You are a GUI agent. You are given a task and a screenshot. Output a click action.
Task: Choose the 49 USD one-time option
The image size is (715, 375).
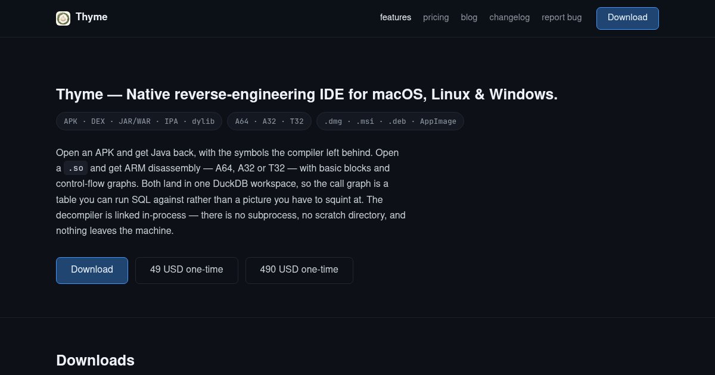click(x=186, y=270)
